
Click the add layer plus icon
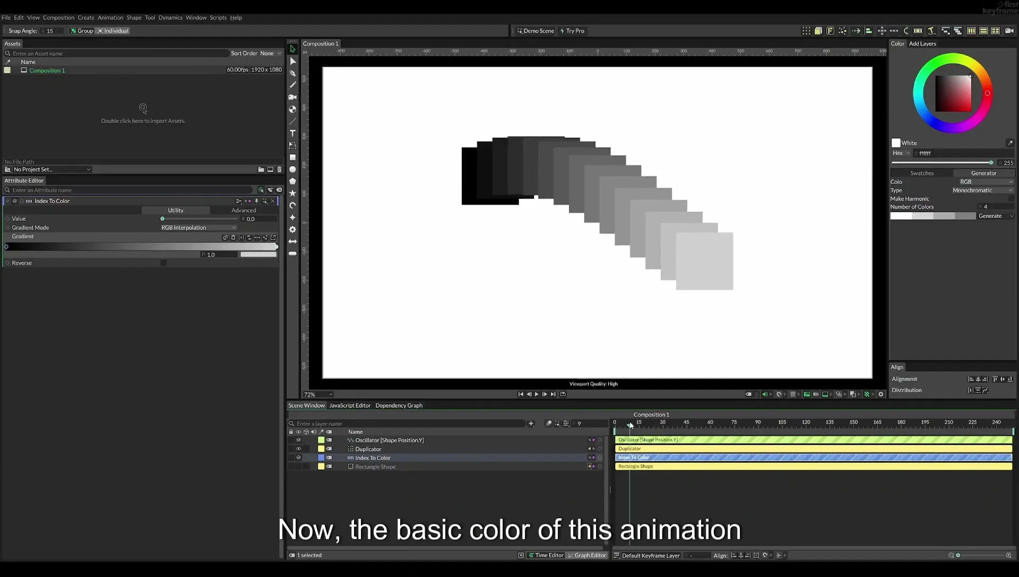pyautogui.click(x=531, y=424)
